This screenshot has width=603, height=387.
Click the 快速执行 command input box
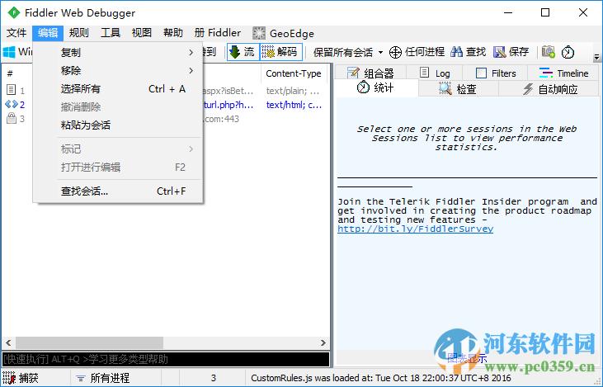tap(166, 359)
